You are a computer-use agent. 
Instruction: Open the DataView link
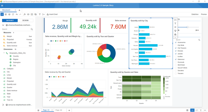195,14
